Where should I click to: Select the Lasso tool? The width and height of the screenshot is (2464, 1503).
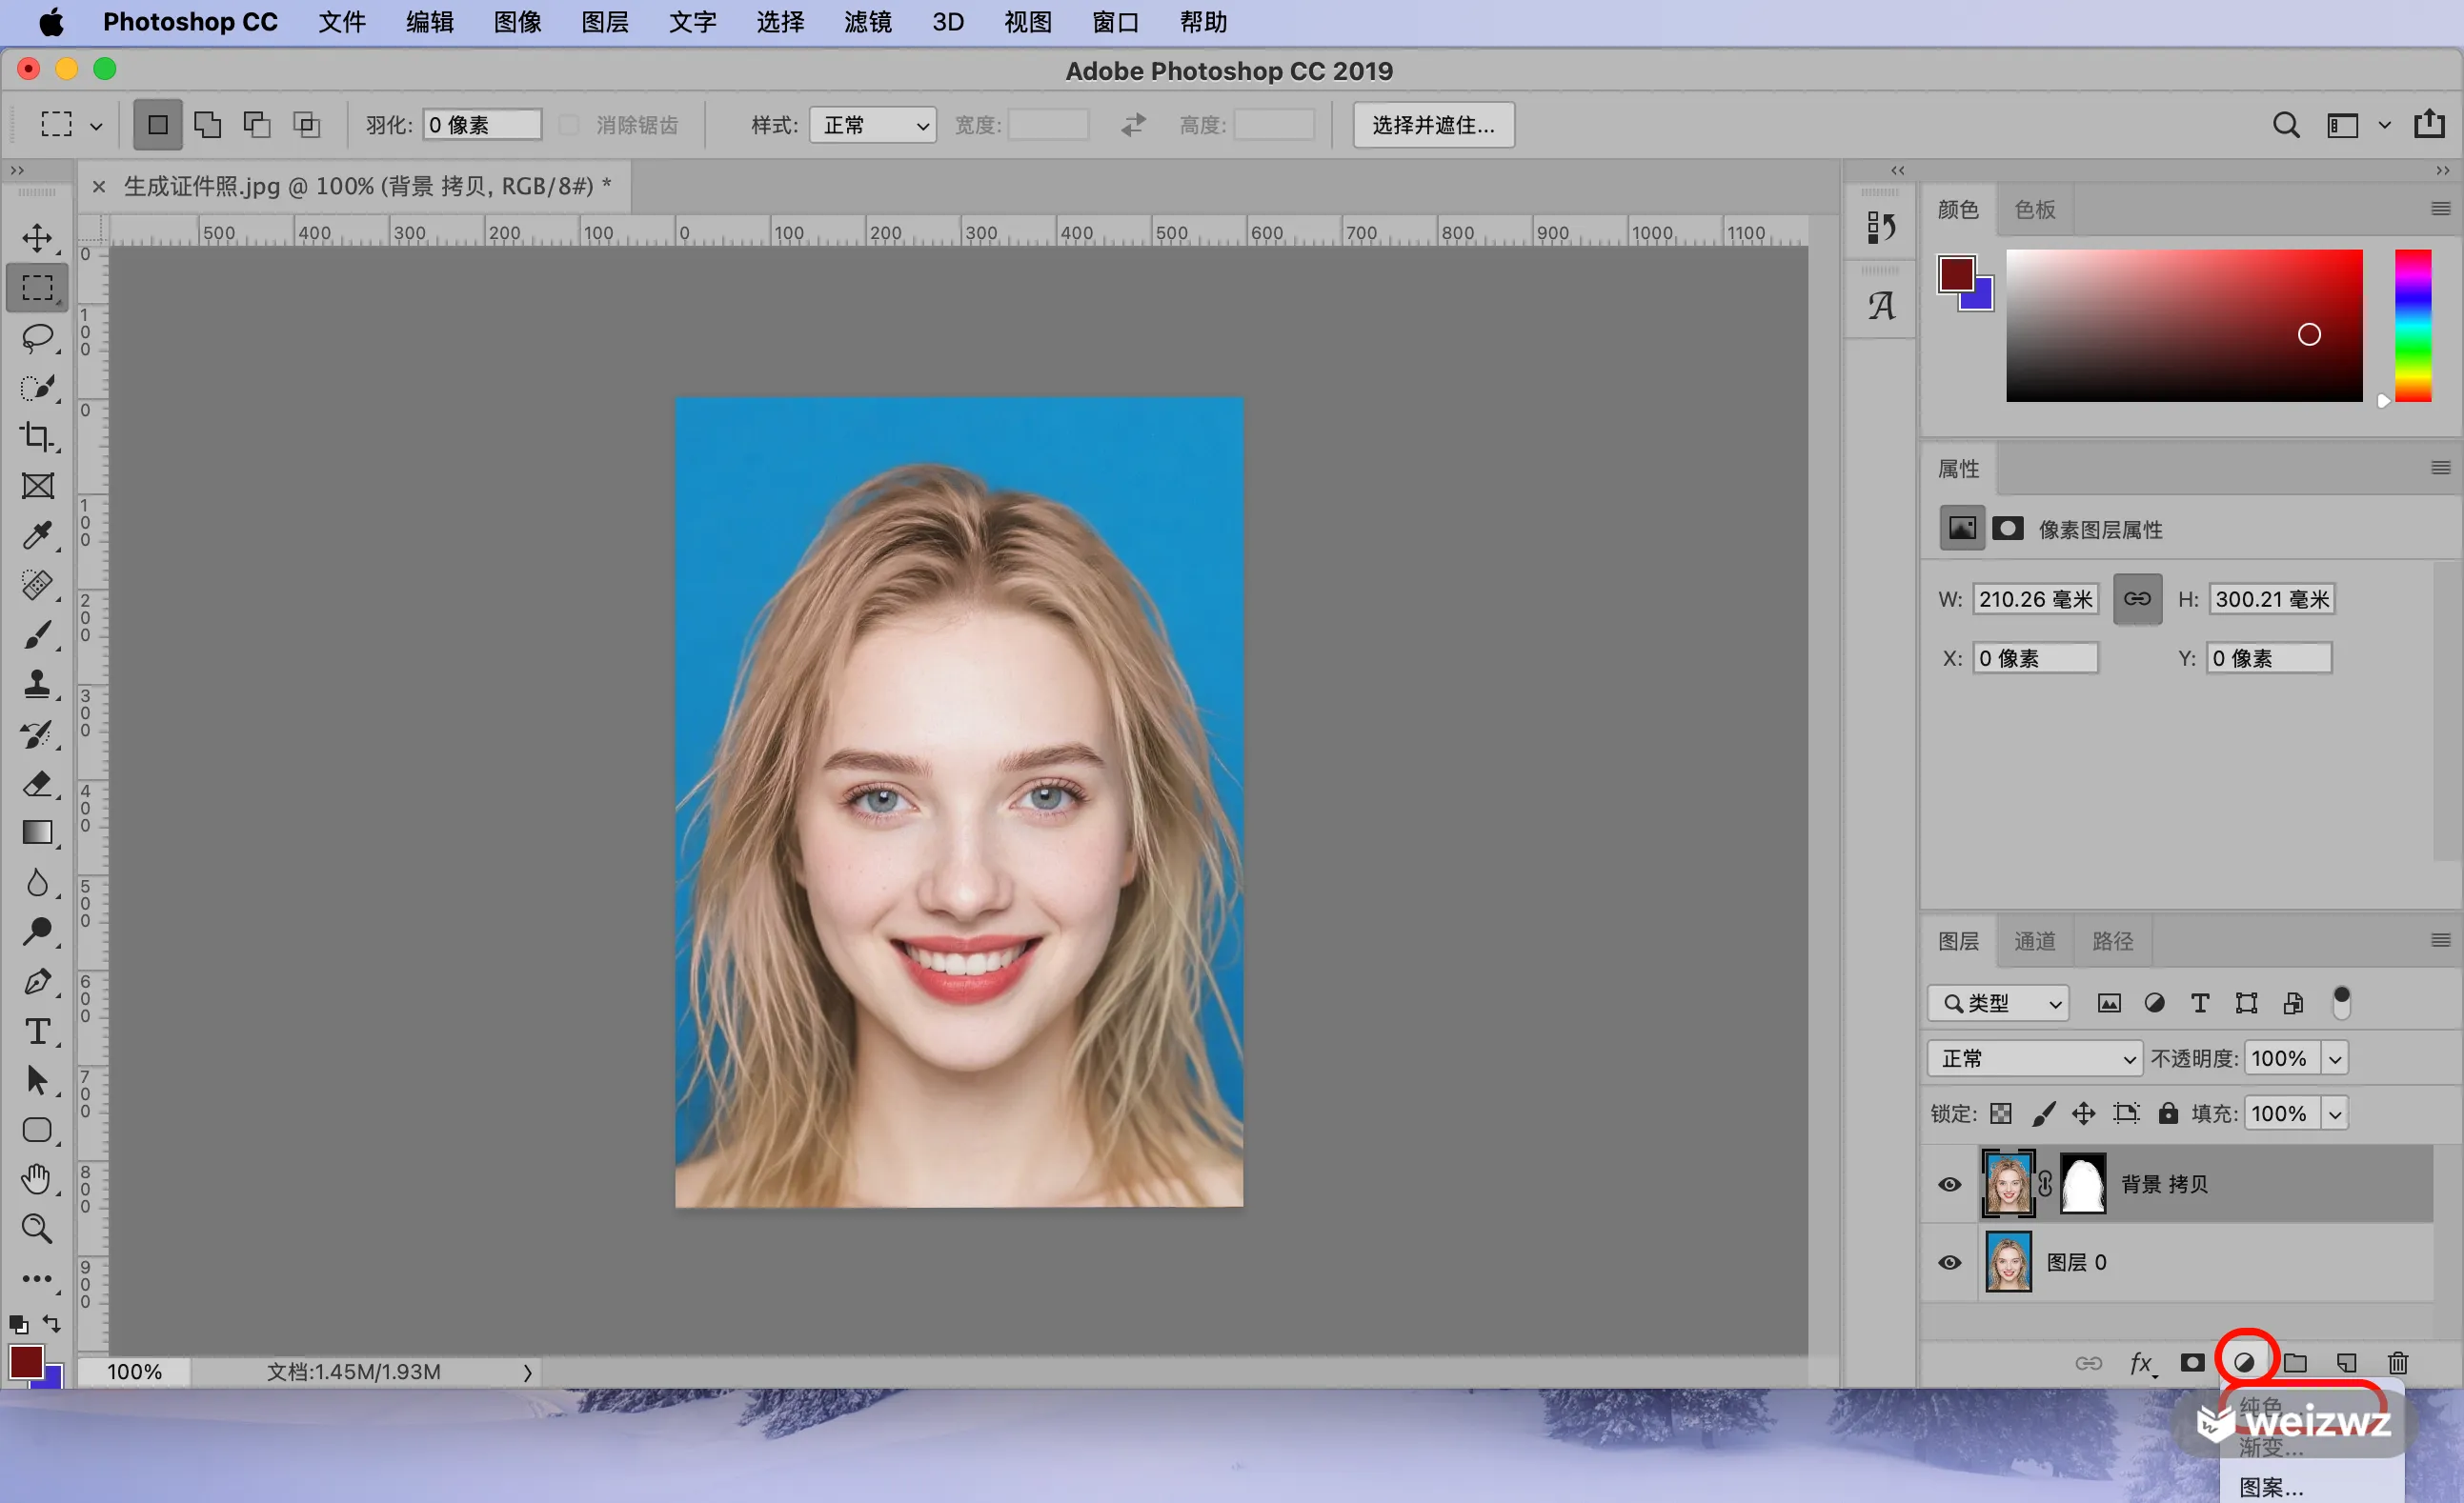pos(37,338)
